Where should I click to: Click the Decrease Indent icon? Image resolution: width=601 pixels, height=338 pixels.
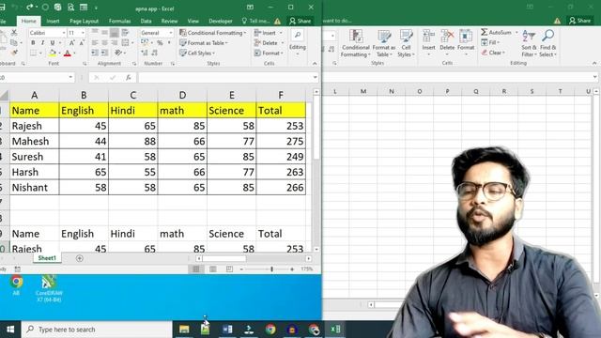pyautogui.click(x=95, y=53)
